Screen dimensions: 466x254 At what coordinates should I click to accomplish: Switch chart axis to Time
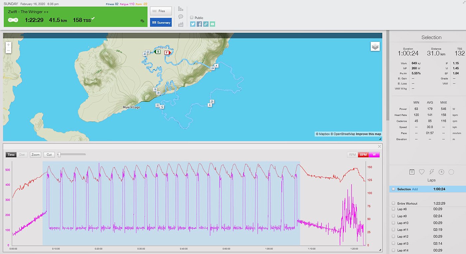pyautogui.click(x=11, y=155)
